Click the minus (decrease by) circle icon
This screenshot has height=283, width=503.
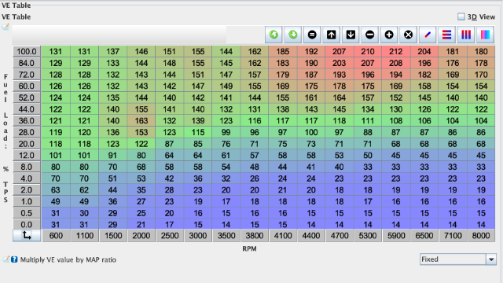(370, 35)
